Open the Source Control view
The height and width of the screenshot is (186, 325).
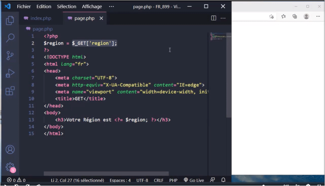click(x=10, y=55)
